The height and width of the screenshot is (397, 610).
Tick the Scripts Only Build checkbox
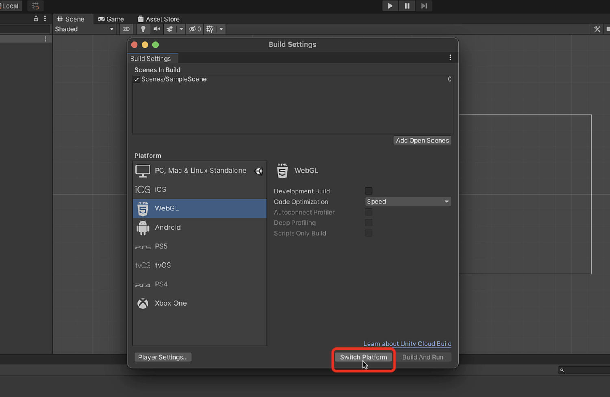pos(368,233)
